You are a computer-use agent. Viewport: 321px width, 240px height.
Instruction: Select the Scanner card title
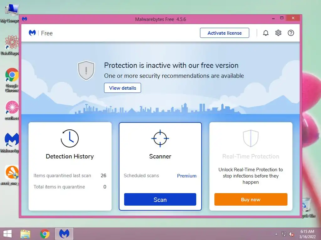click(160, 156)
